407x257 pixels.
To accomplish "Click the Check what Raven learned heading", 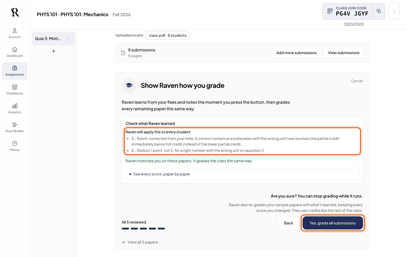I will (150, 123).
